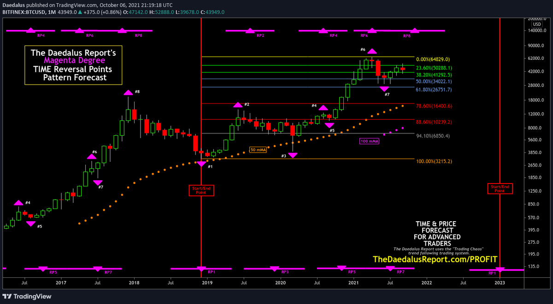Select the 38.20%(41292.5) Fibonacci label
Image resolution: width=553 pixels, height=304 pixels.
point(435,75)
